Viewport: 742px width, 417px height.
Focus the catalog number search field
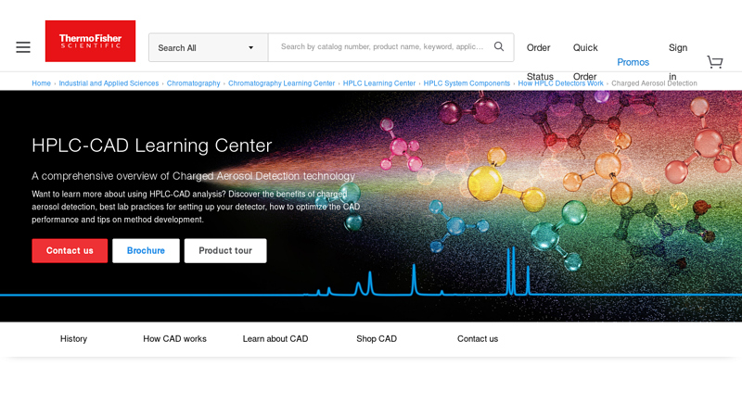click(382, 47)
